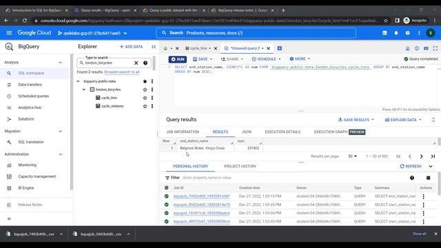Go to the home tab icon
This screenshot has width=441, height=248.
tap(165, 48)
